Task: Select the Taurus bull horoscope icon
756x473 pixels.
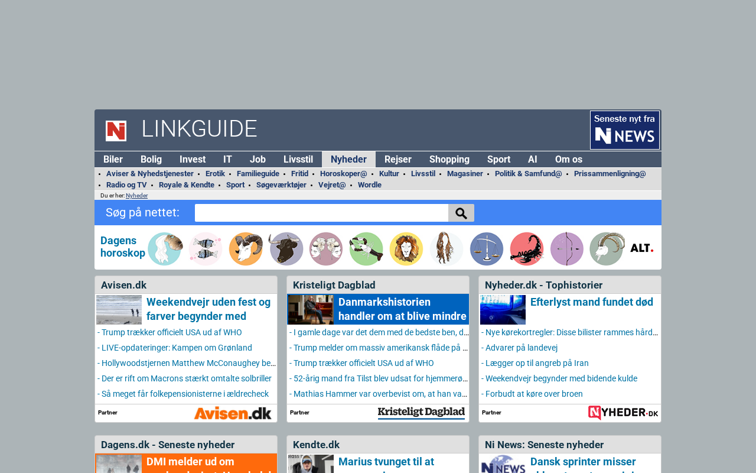Action: coord(286,249)
